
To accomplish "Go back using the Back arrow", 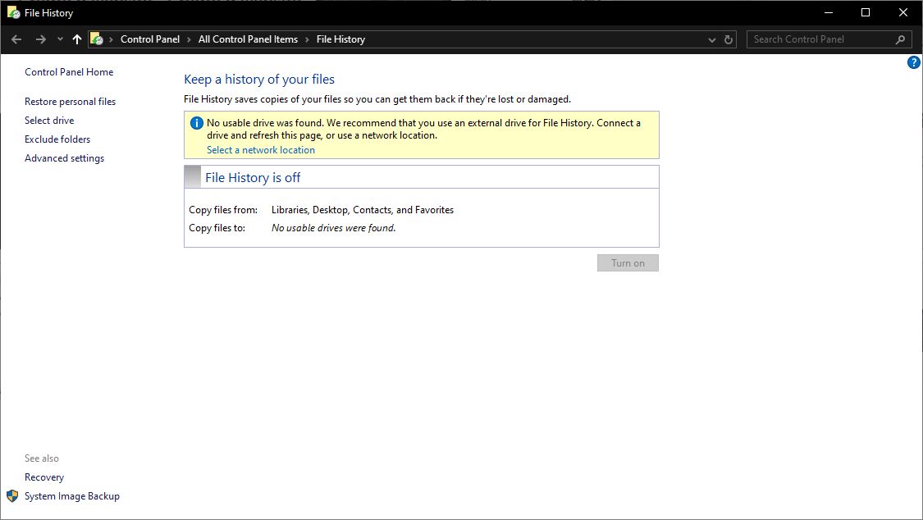I will pos(16,39).
